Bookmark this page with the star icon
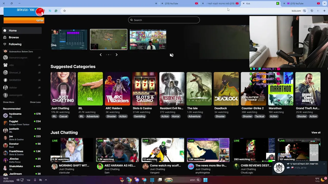Image resolution: width=328 pixels, height=184 pixels. (x=64, y=11)
